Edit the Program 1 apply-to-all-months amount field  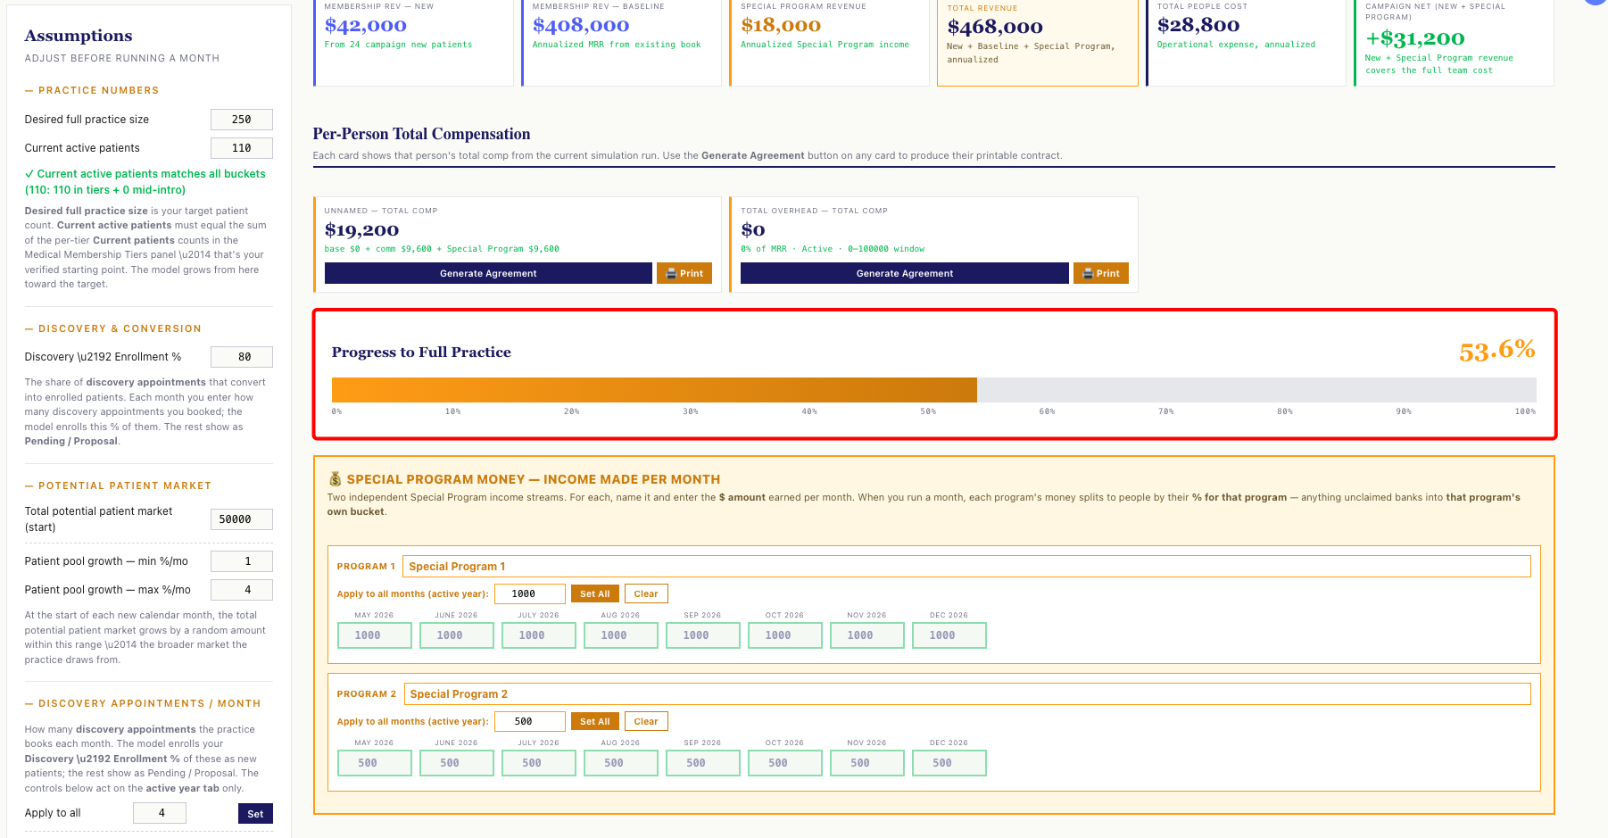[x=530, y=593]
